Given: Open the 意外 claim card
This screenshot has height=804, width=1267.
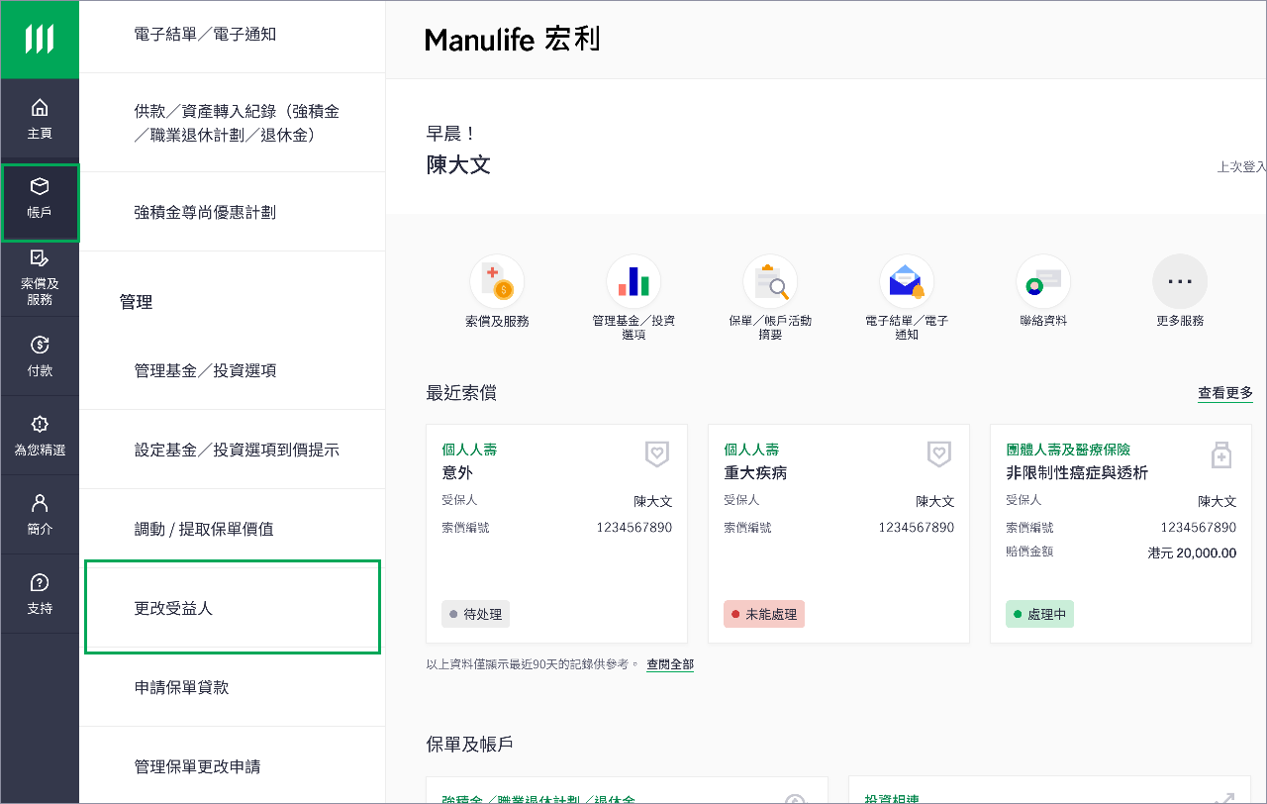Looking at the screenshot, I should [x=556, y=534].
